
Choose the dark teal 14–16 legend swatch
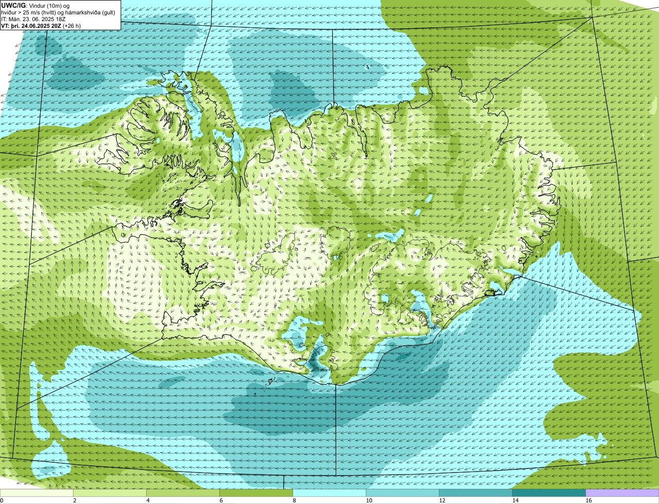549,493
